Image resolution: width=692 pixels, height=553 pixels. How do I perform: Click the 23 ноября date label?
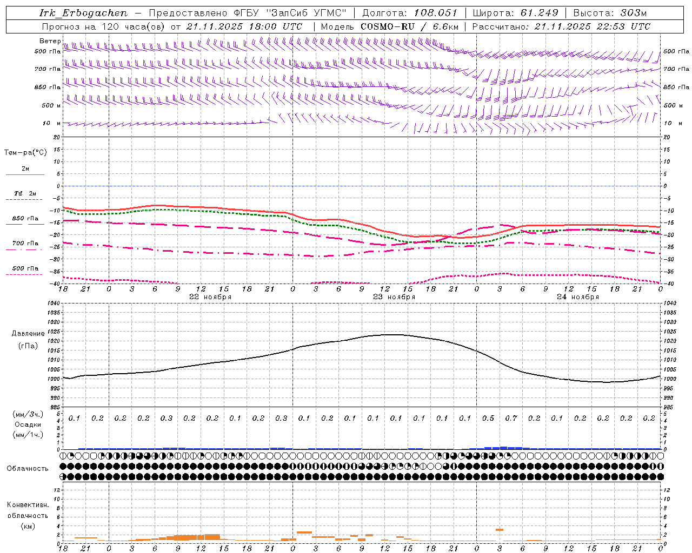click(394, 297)
